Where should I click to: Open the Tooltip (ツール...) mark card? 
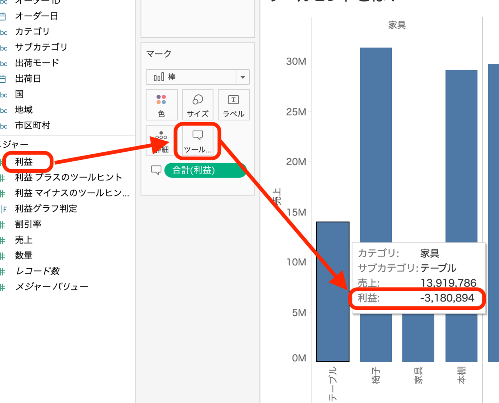(x=198, y=141)
